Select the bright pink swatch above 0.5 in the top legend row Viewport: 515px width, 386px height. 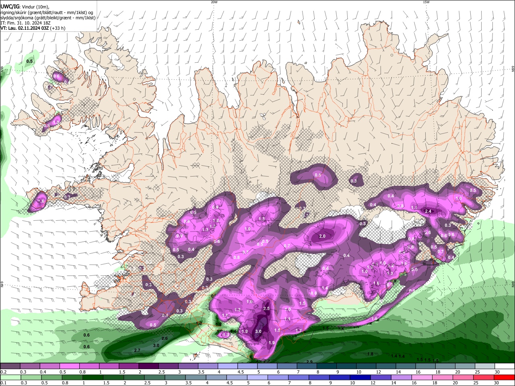click(x=69, y=366)
